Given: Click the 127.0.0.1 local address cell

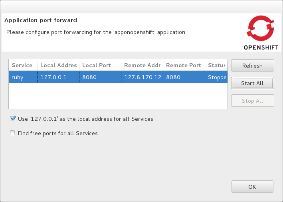Looking at the screenshot, I should 58,77.
